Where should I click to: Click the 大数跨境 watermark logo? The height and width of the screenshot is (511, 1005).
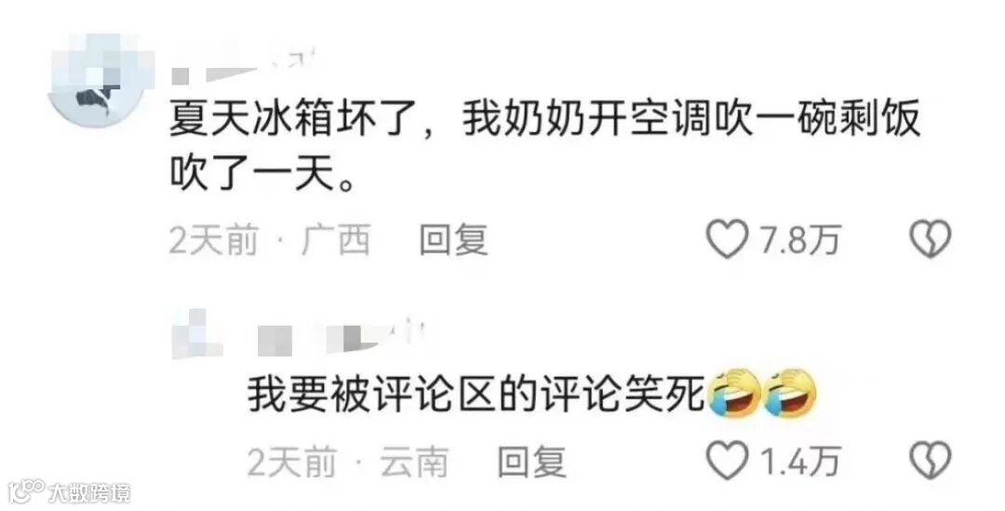[x=69, y=491]
